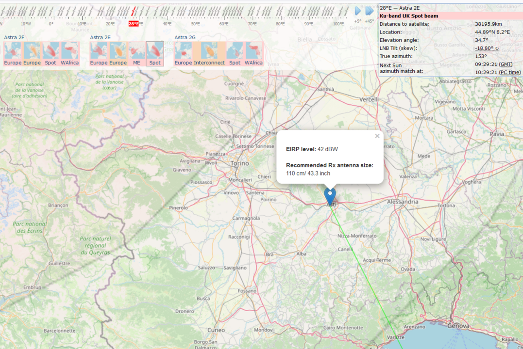
Task: Click the blue location marker at Asti
Action: pos(330,196)
